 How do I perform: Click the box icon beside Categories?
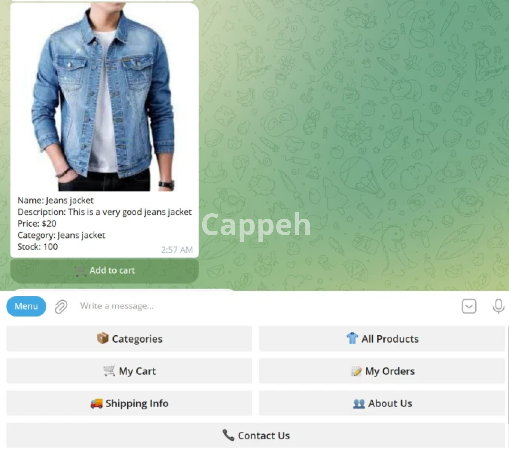103,338
